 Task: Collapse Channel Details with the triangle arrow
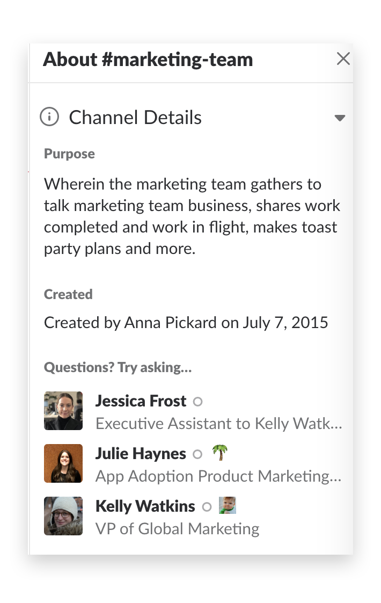[340, 118]
